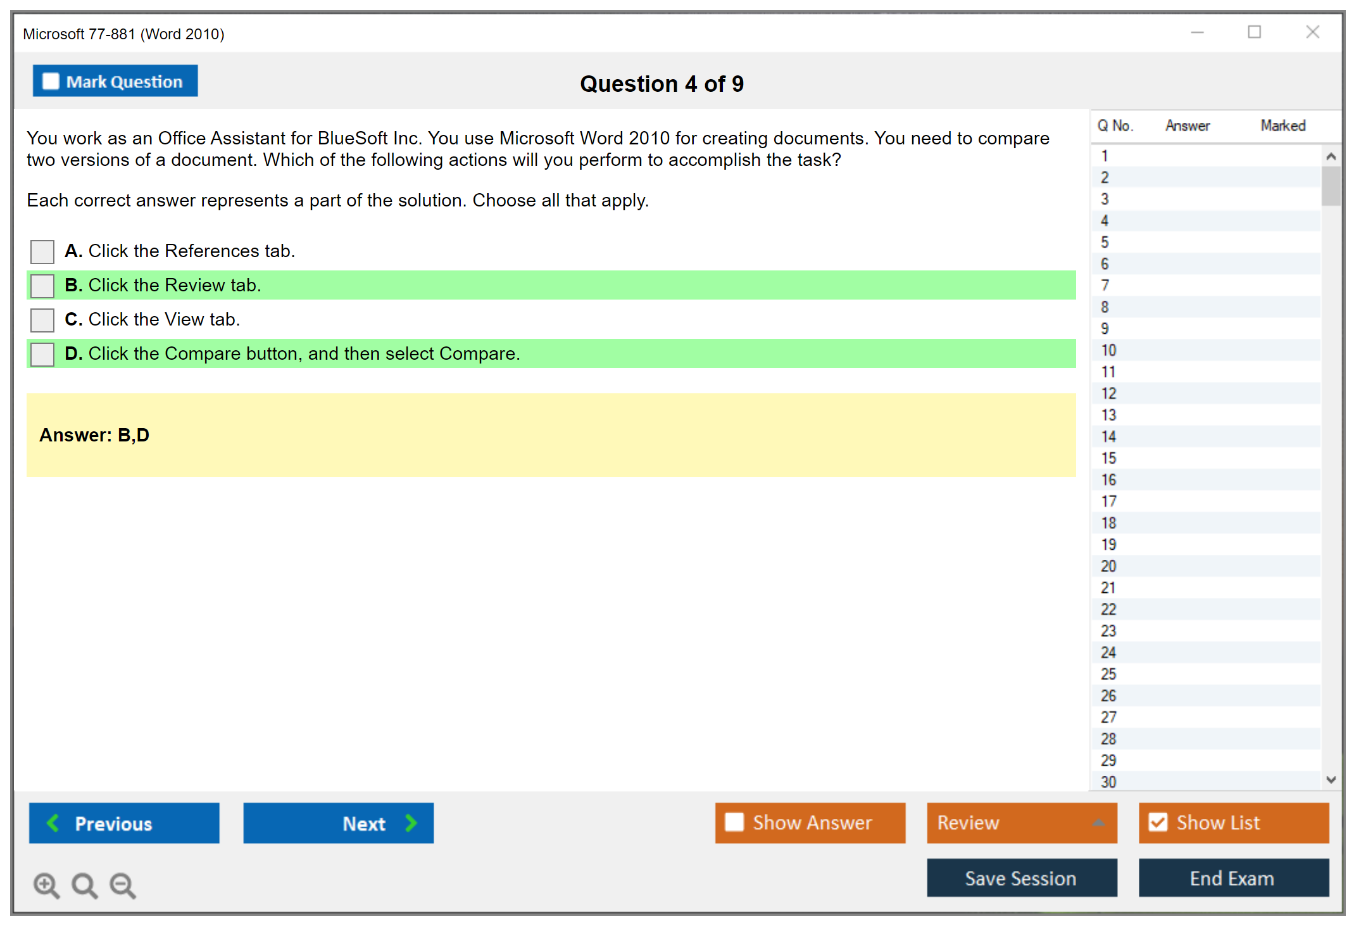Click the left arrow on the Previous button
This screenshot has height=931, width=1361.
click(53, 823)
